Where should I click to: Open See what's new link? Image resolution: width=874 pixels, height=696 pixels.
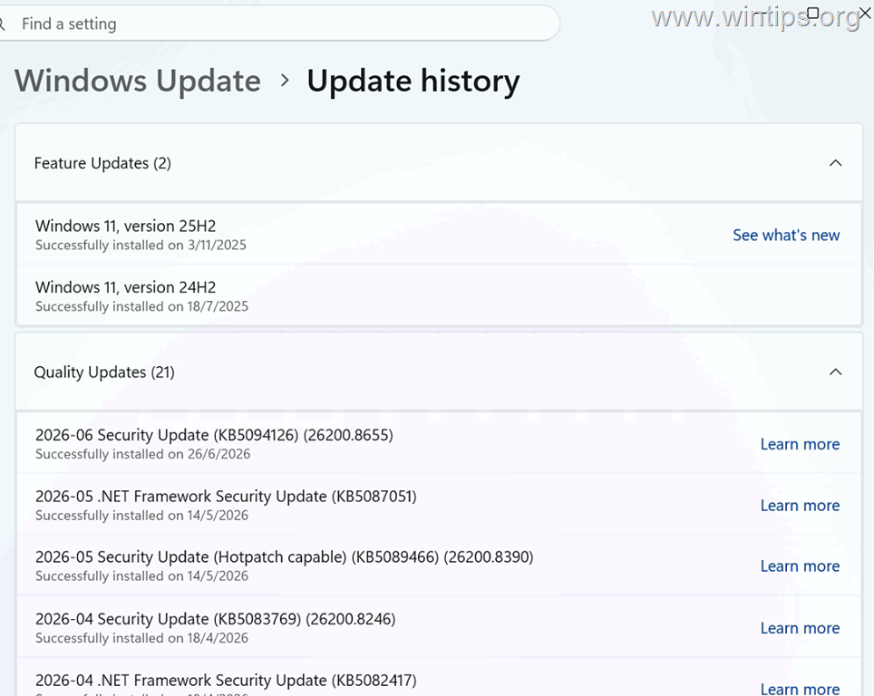(786, 235)
